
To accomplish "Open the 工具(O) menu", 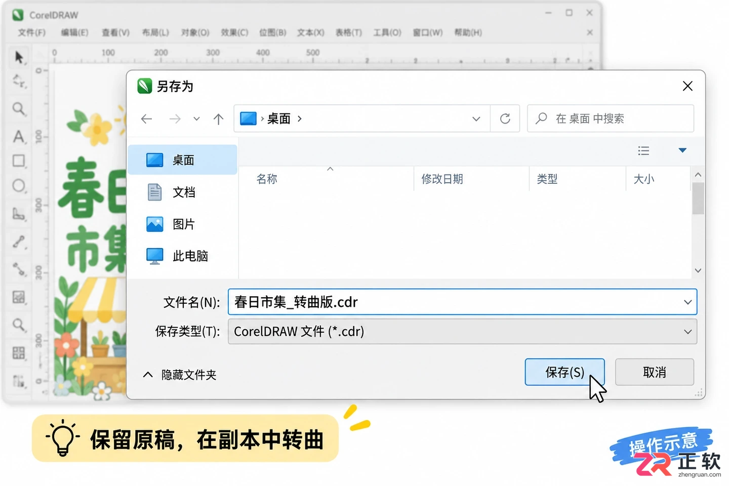I will pyautogui.click(x=387, y=32).
